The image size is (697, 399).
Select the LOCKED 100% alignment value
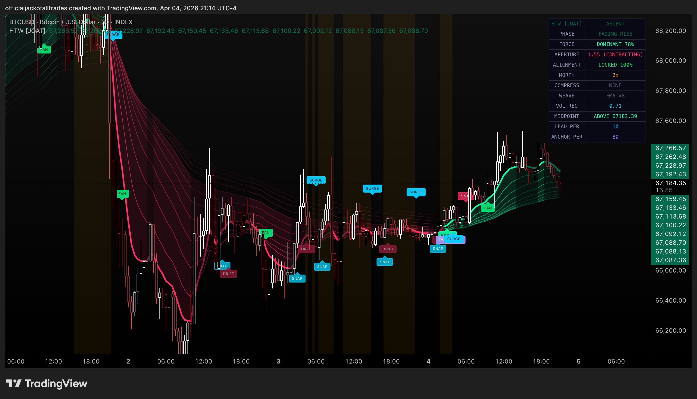click(x=615, y=65)
